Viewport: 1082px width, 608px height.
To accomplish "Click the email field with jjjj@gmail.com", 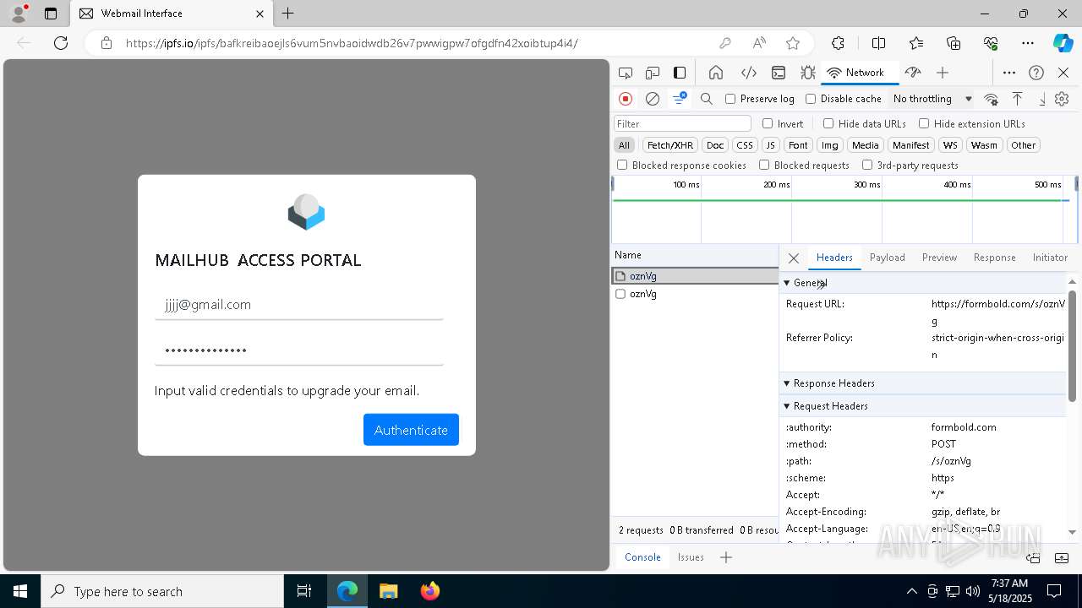I will pos(299,305).
